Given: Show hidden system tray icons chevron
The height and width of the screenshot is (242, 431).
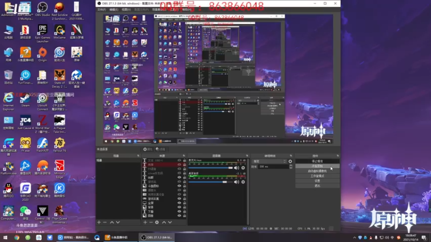Looking at the screenshot, I should pos(354,238).
